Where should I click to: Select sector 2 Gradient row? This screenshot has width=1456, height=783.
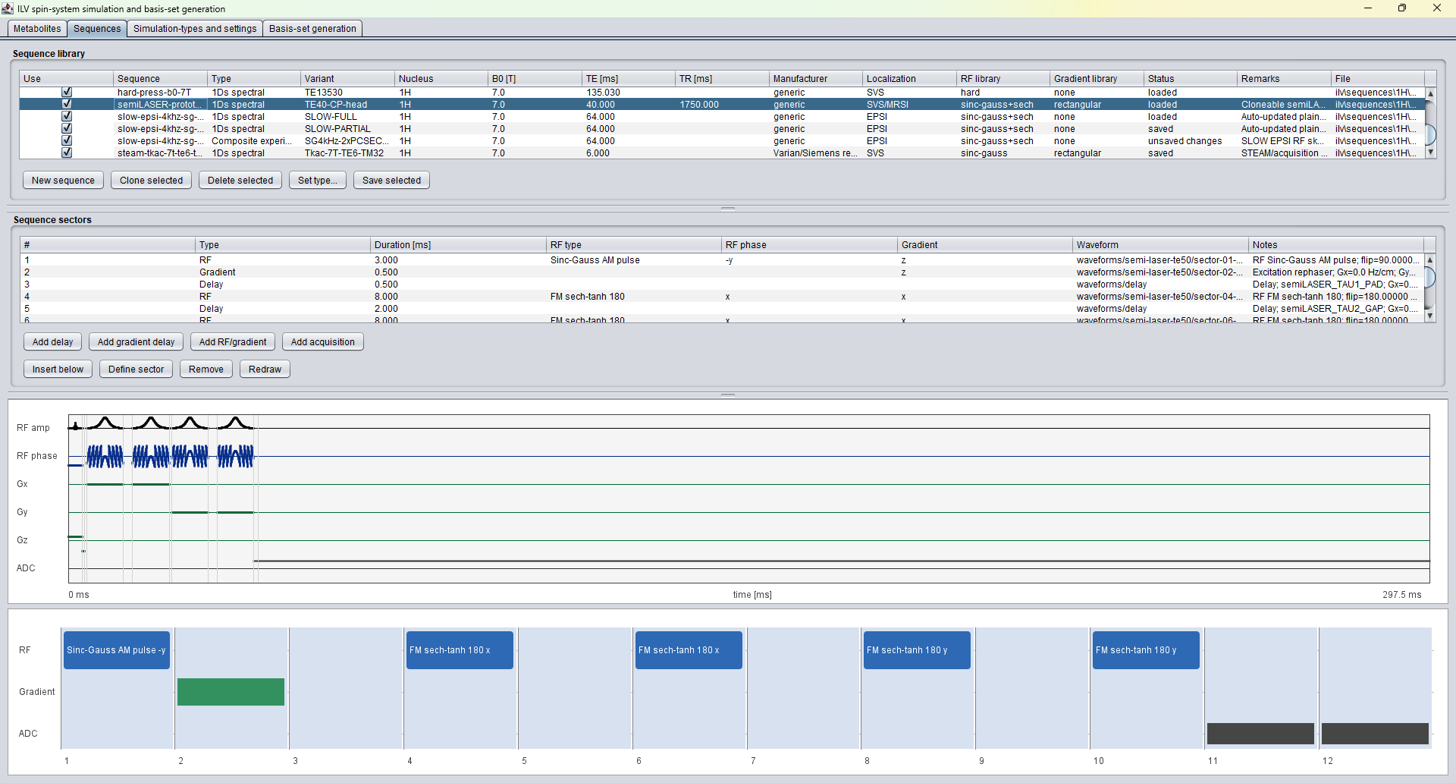coord(722,272)
